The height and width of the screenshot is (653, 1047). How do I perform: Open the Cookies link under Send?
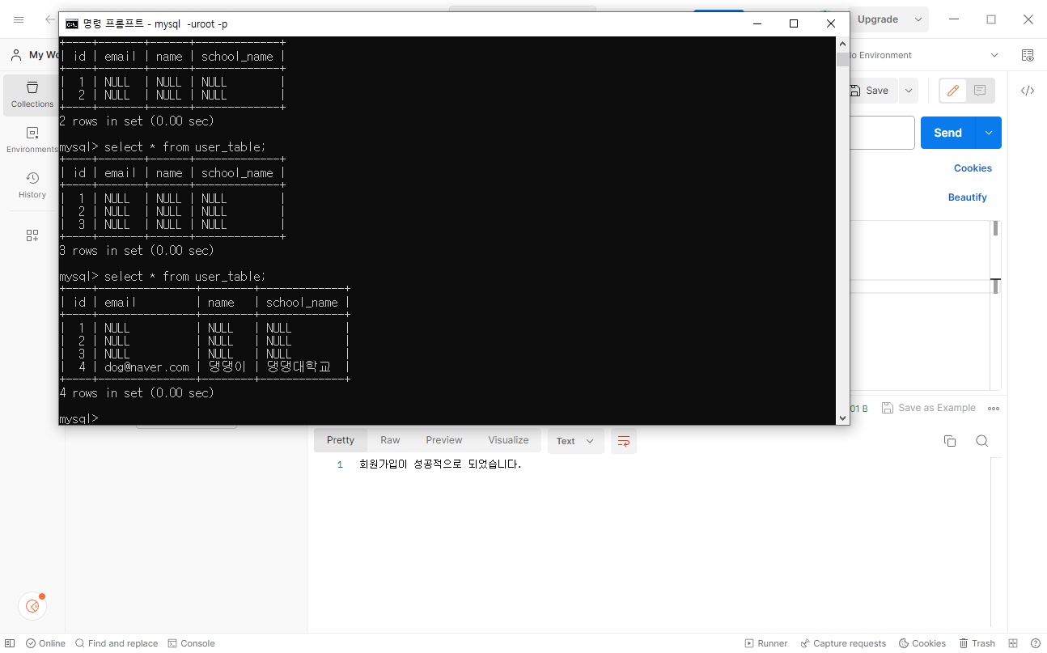[x=973, y=168]
